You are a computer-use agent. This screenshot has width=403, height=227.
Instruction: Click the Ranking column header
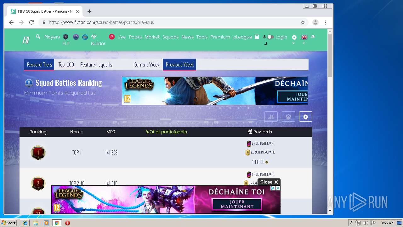pyautogui.click(x=38, y=132)
